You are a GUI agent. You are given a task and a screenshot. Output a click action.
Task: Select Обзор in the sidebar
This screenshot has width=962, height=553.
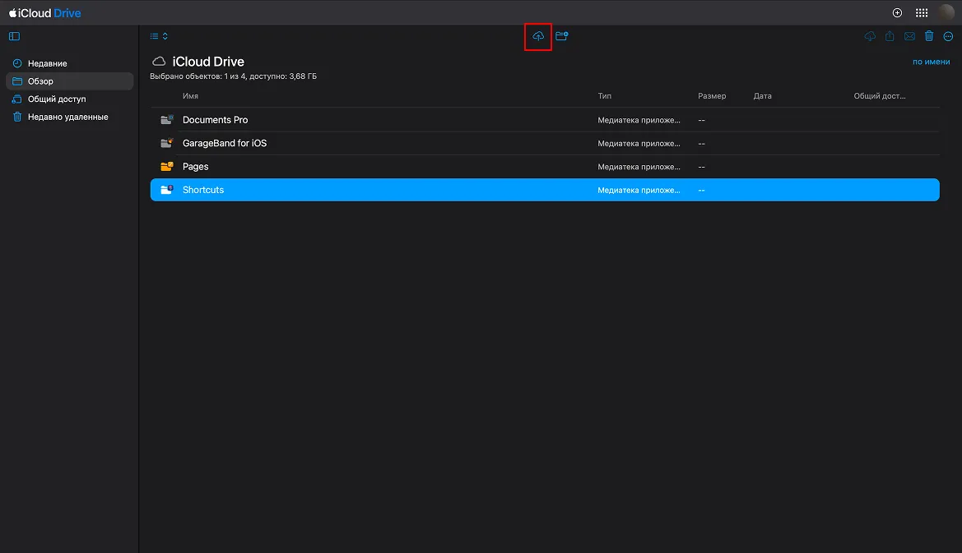point(69,81)
